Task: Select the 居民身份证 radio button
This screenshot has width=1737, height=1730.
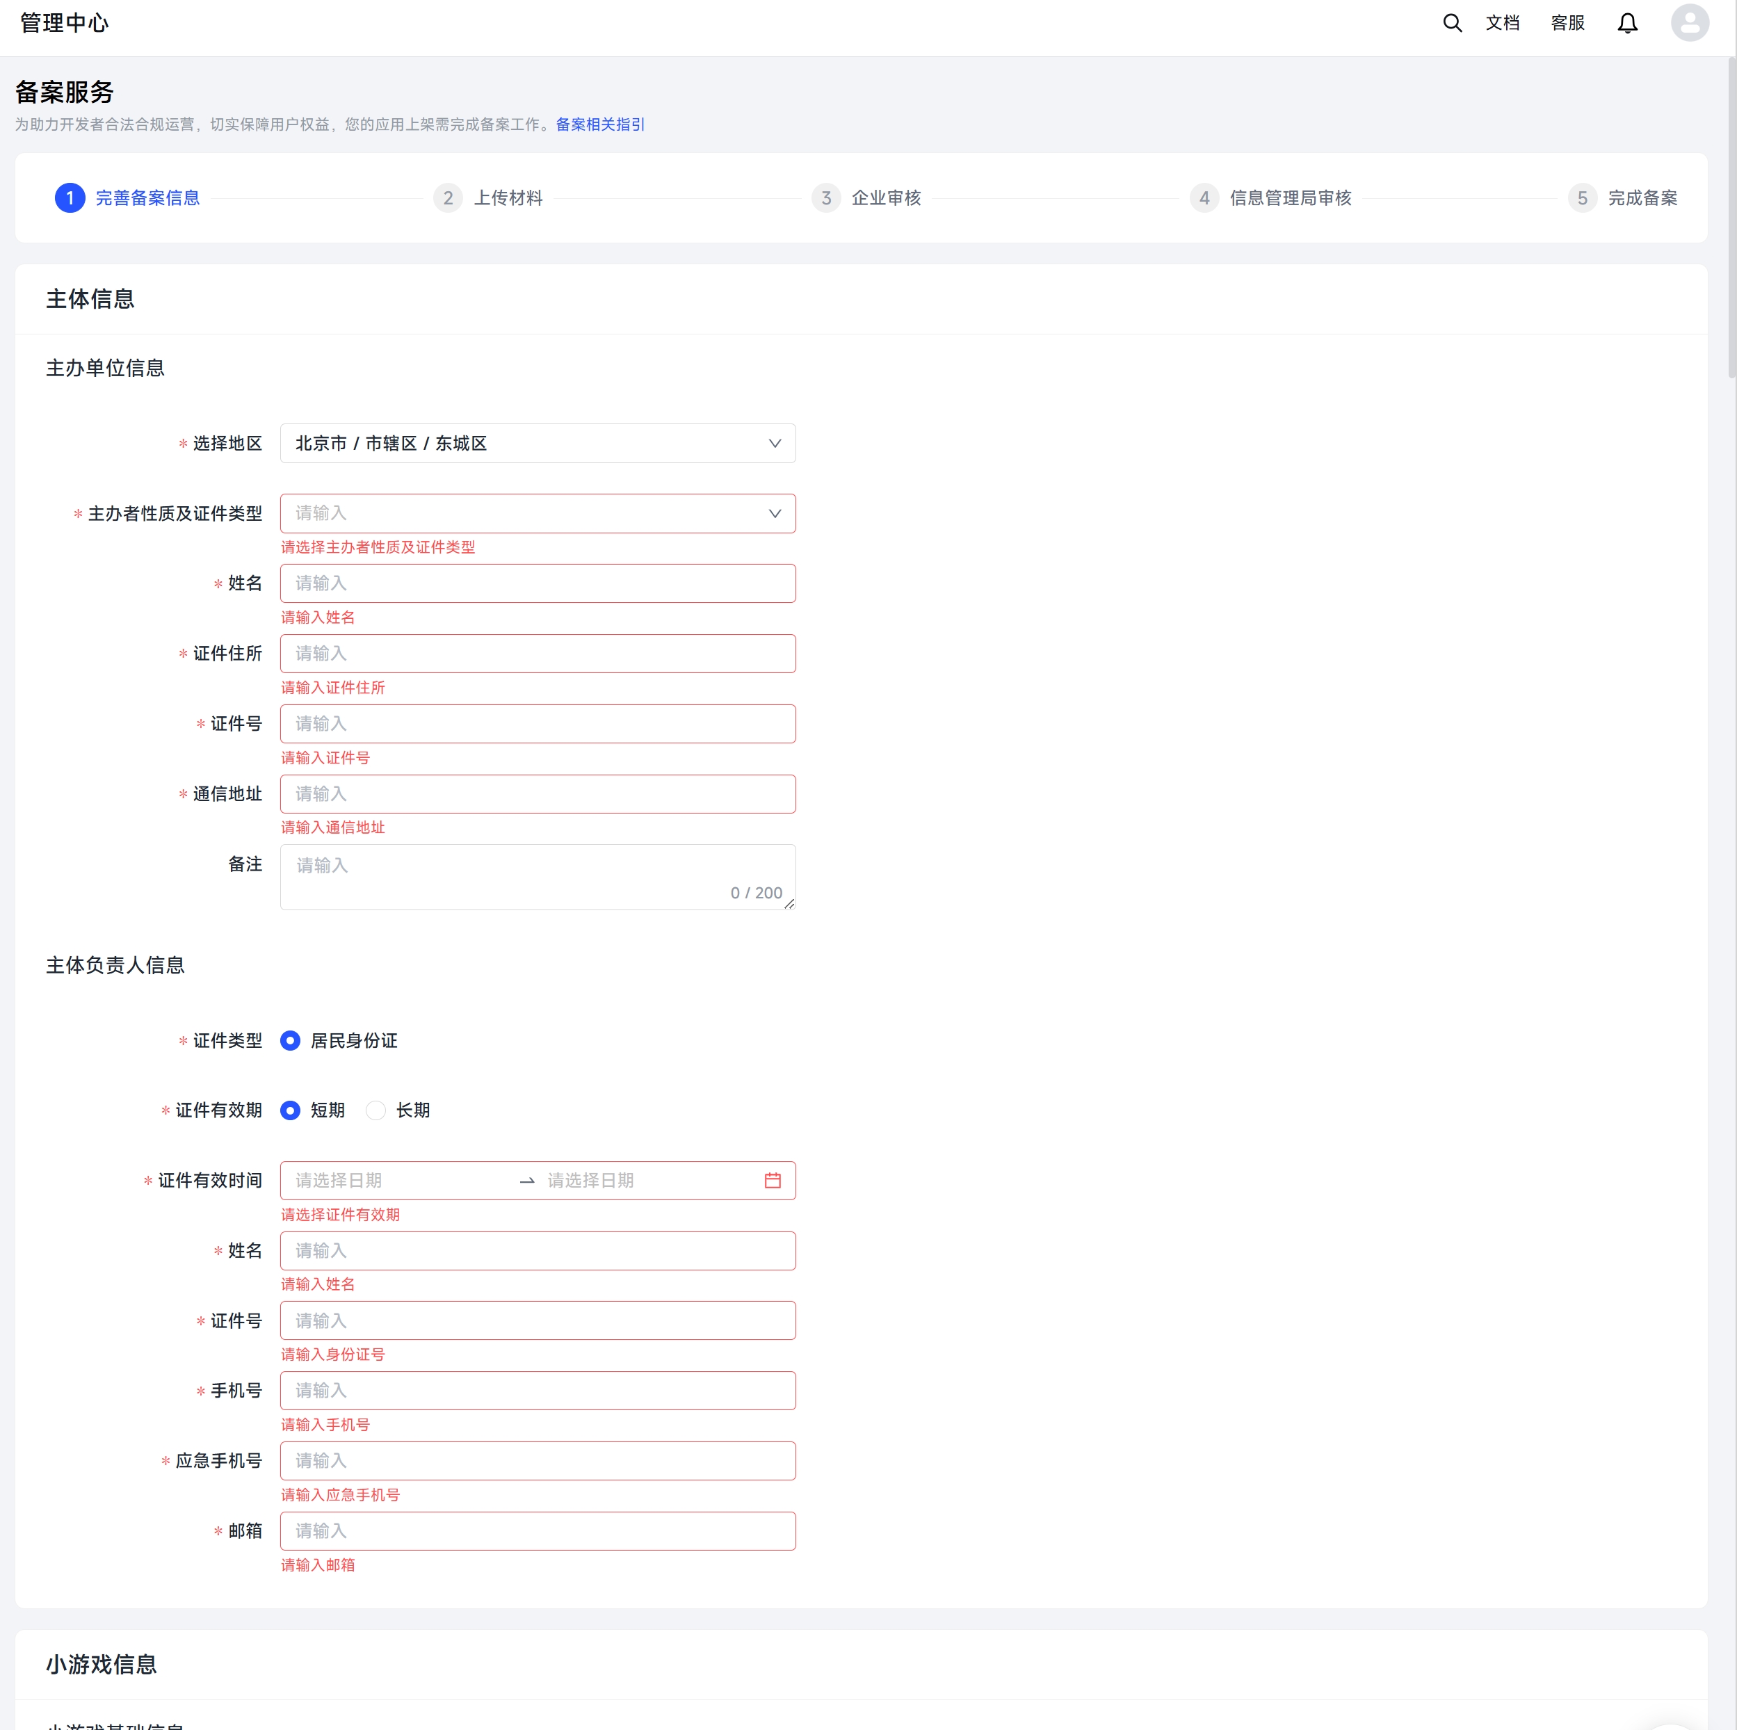Action: click(x=291, y=1040)
